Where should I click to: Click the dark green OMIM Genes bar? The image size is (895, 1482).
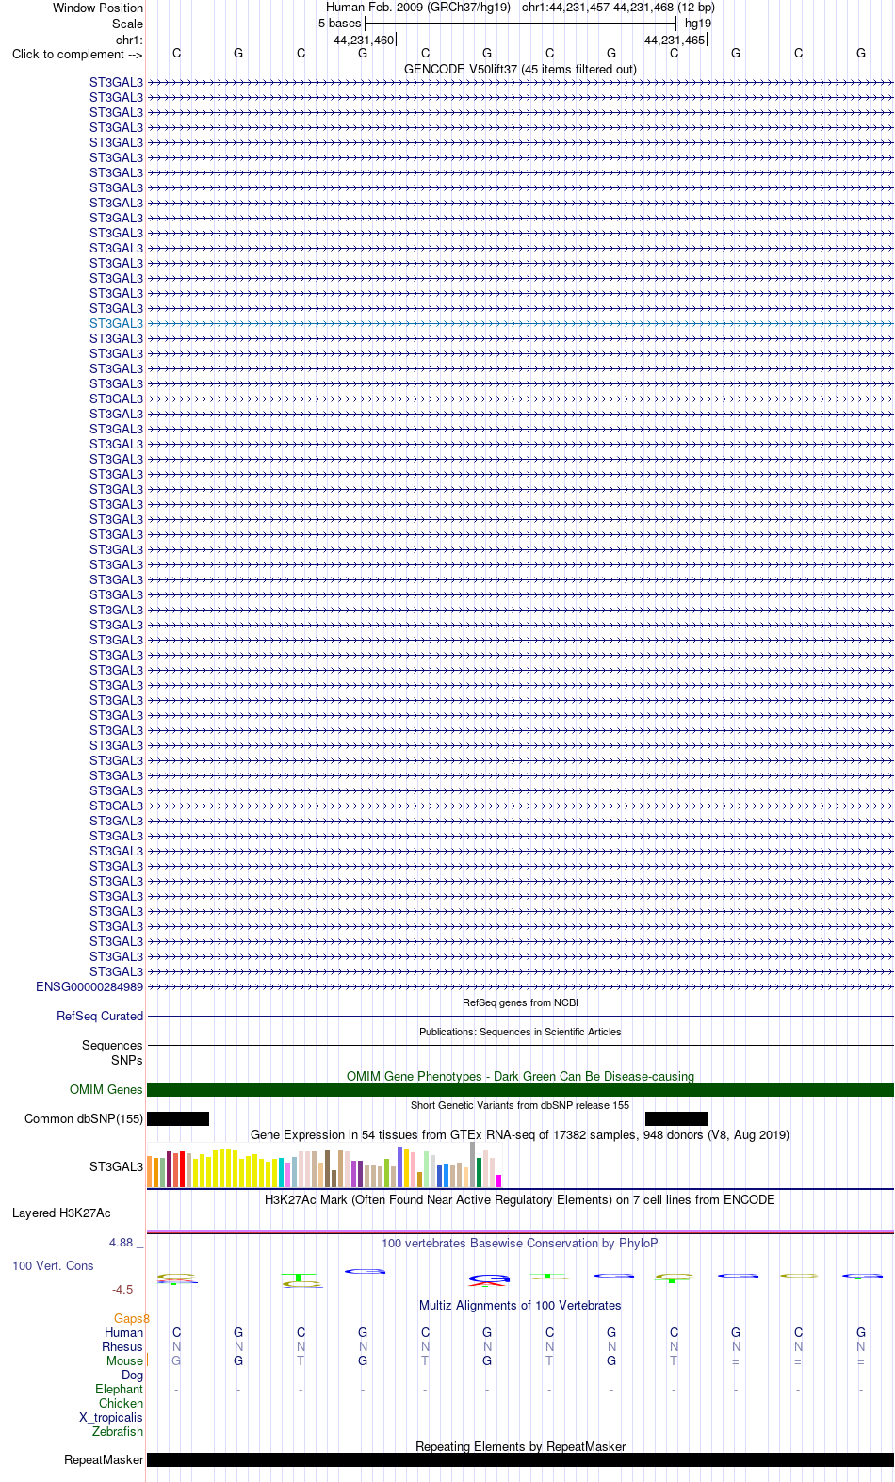tap(520, 1089)
